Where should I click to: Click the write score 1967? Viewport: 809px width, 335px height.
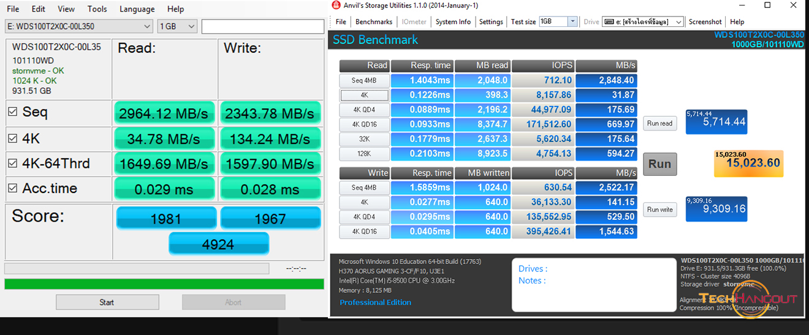pyautogui.click(x=270, y=219)
